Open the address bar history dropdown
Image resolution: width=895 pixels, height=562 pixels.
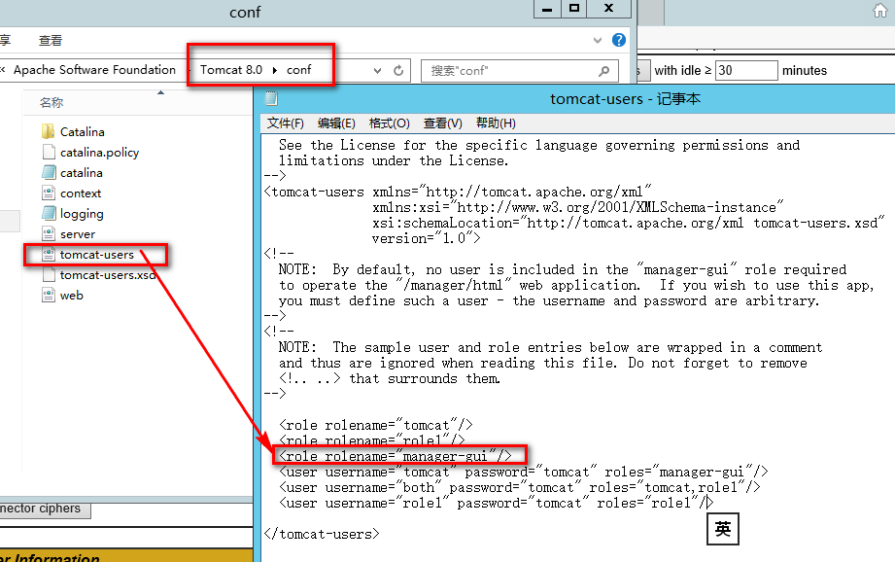(x=378, y=71)
